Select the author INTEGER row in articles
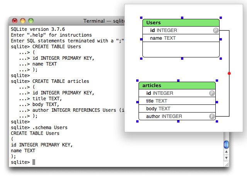The height and width of the screenshot is (185, 247). (x=177, y=116)
